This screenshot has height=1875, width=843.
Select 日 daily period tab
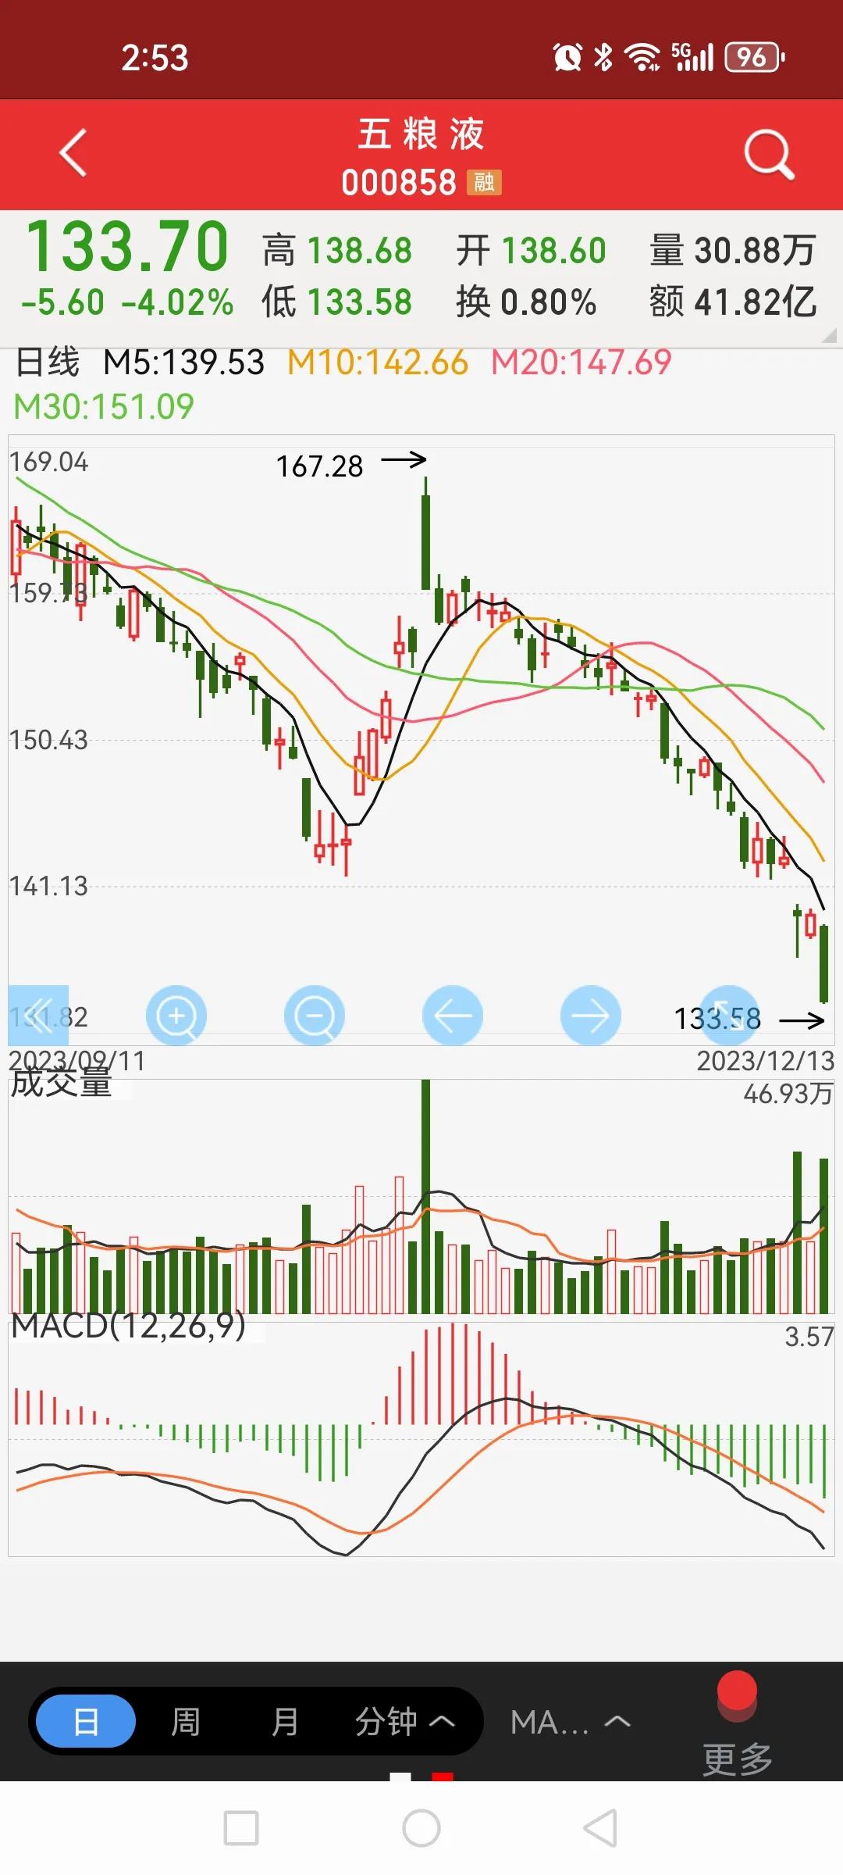(x=86, y=1721)
